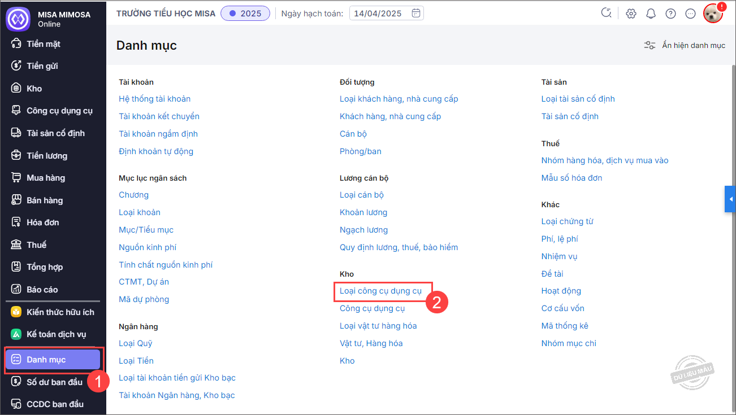The width and height of the screenshot is (736, 415).
Task: Open Tiền lương salary sidebar icon
Action: [16, 156]
